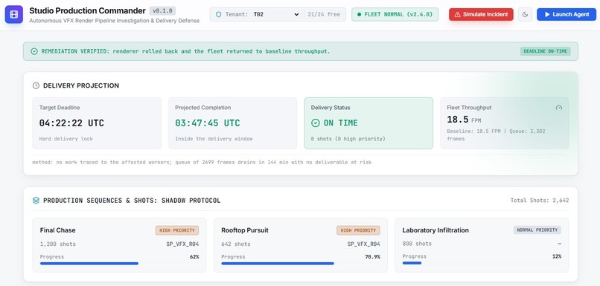Click the 21/24 free text
Image resolution: width=600 pixels, height=286 pixels.
(324, 15)
